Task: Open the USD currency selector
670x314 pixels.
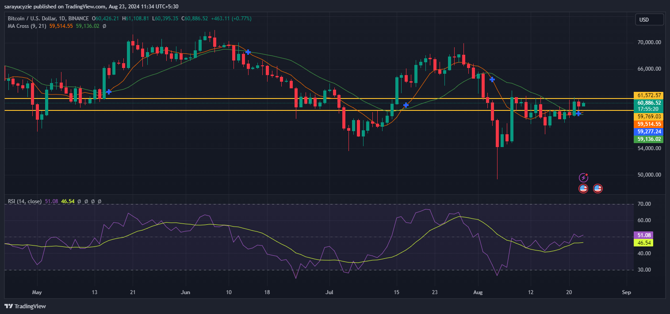Action: coord(649,19)
